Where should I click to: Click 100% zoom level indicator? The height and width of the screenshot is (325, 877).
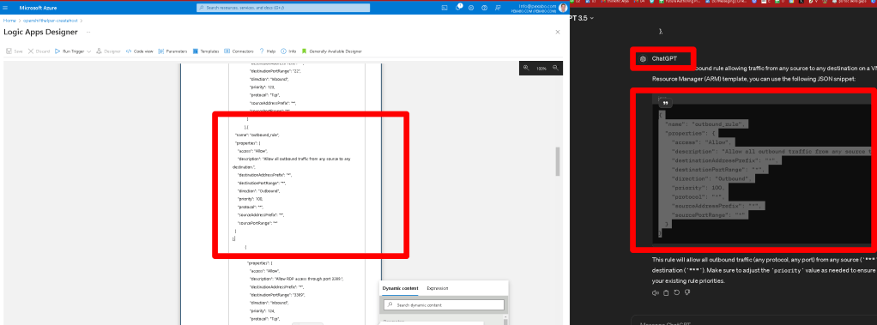click(x=541, y=69)
